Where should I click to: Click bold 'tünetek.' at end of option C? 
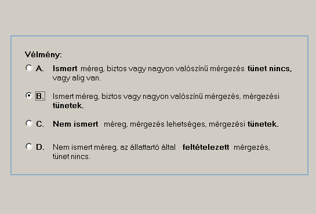(263, 124)
